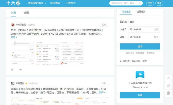Click the 13 分钟前 timestamp
Viewport: 173px width, 105px height.
coord(31,25)
